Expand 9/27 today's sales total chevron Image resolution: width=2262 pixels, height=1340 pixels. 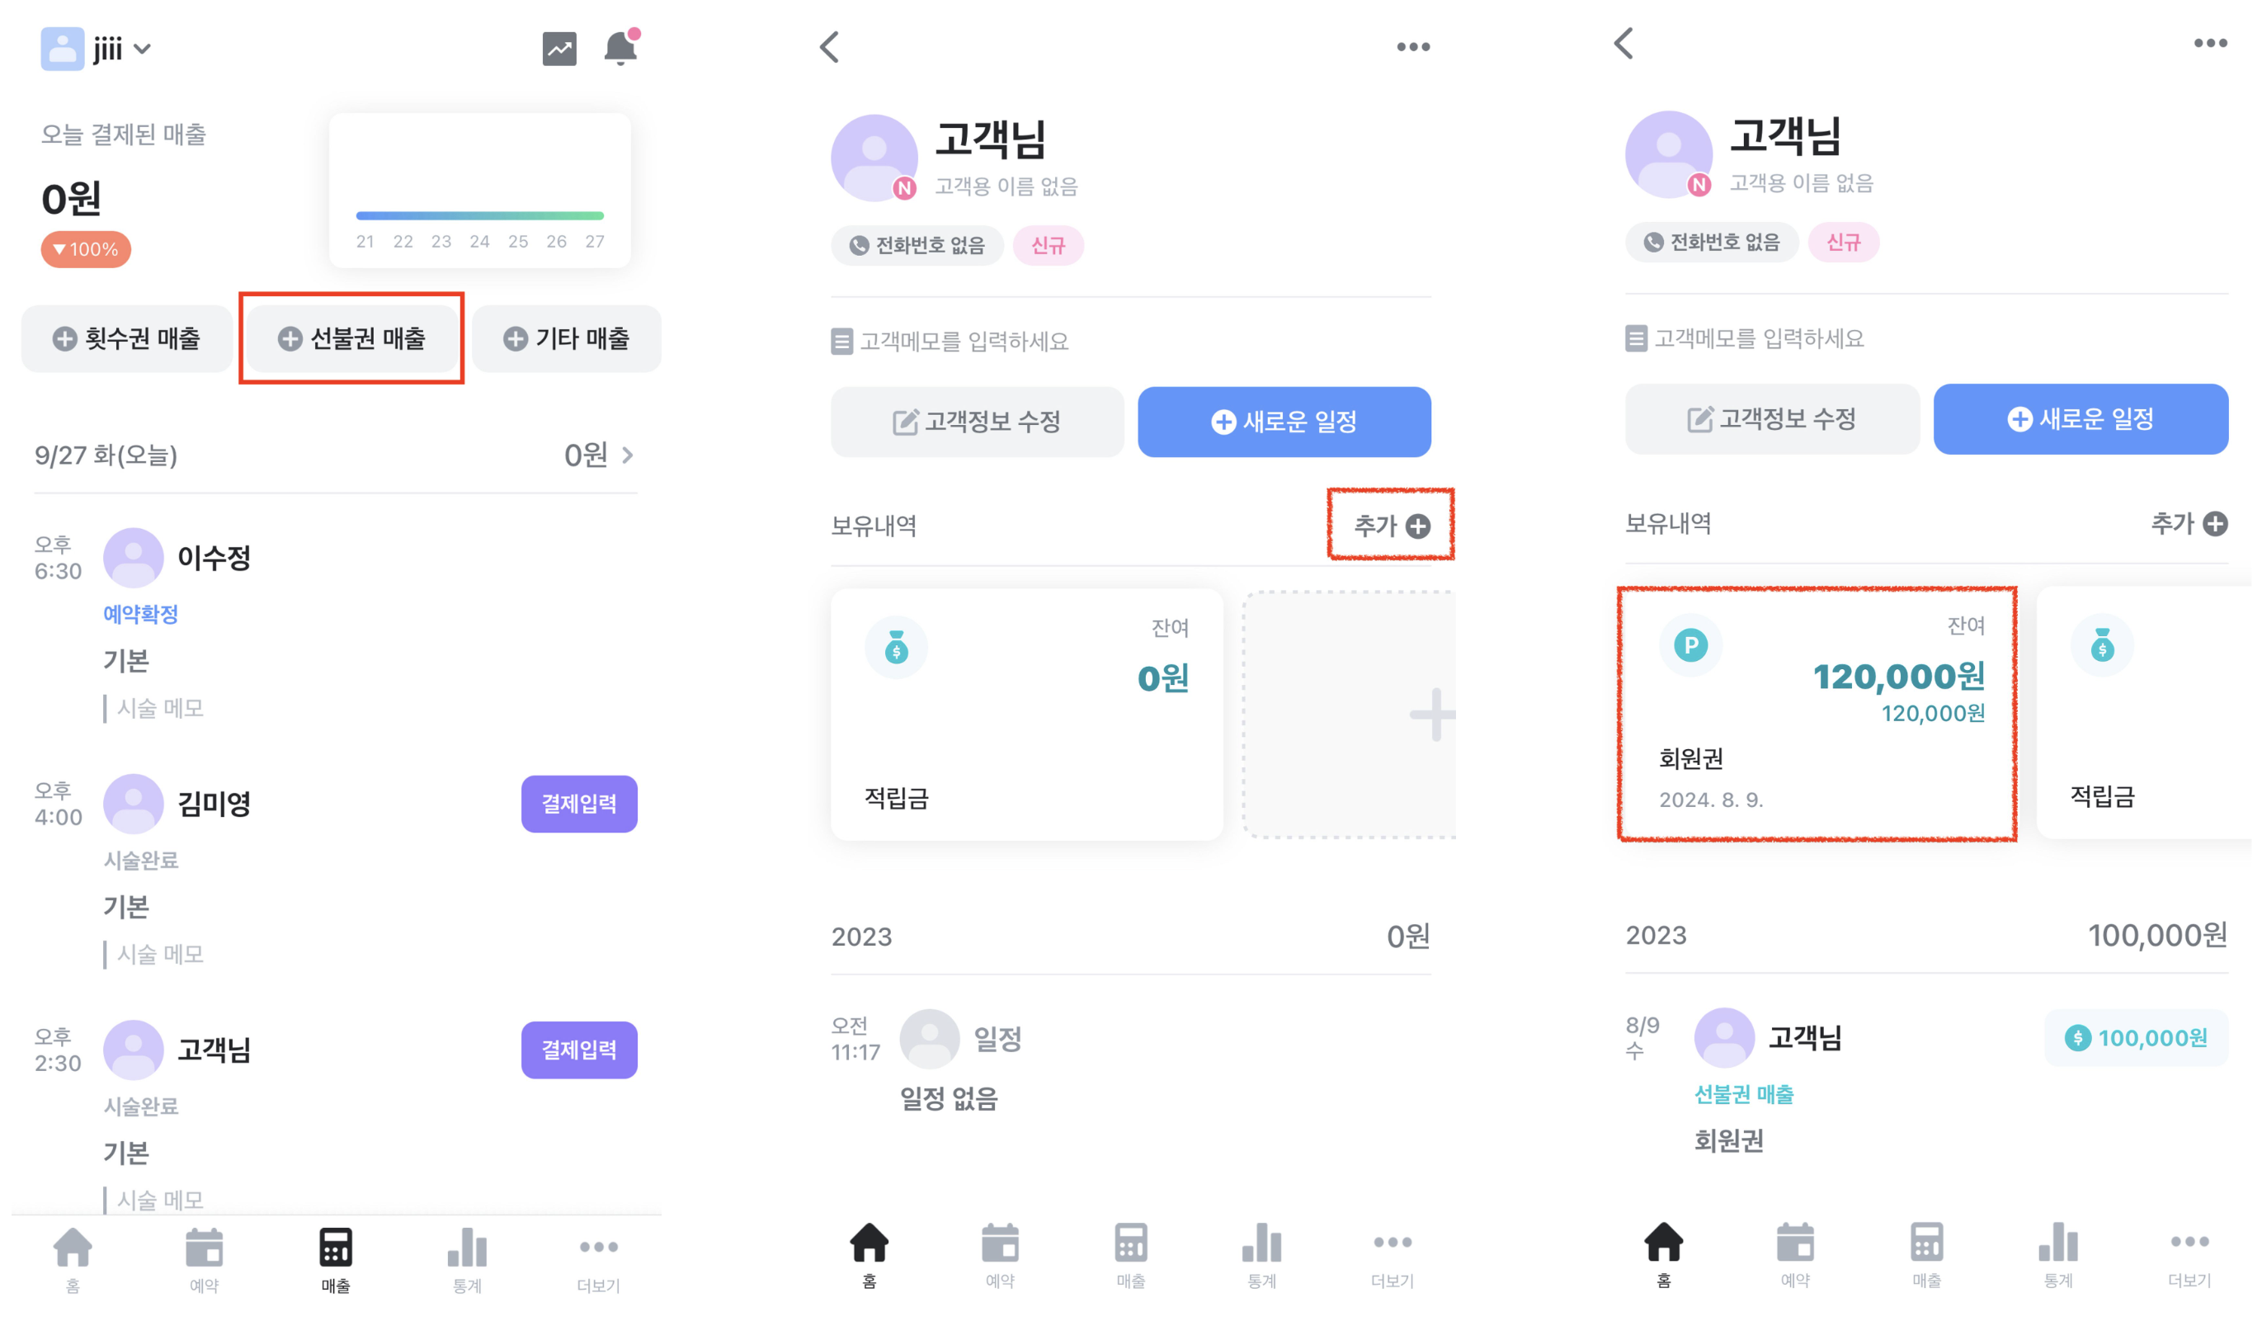[627, 456]
